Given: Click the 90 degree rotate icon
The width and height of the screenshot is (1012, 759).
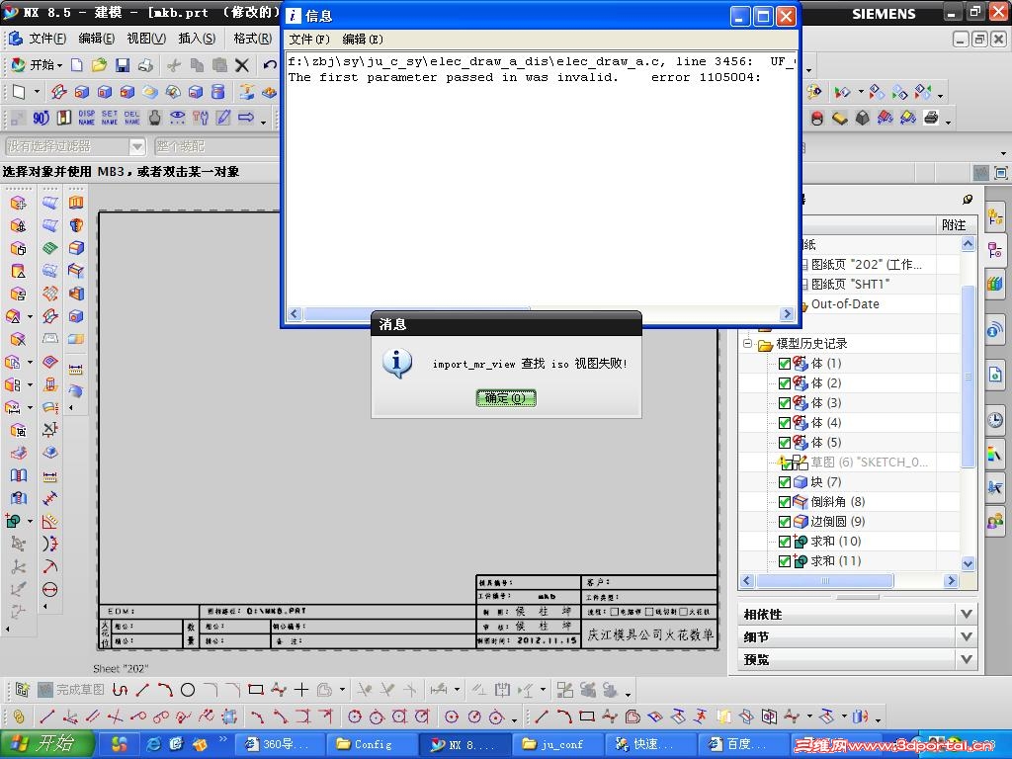Looking at the screenshot, I should (41, 118).
